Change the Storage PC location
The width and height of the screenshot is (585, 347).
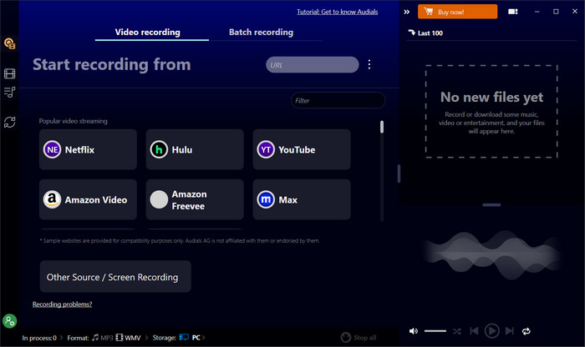point(191,338)
